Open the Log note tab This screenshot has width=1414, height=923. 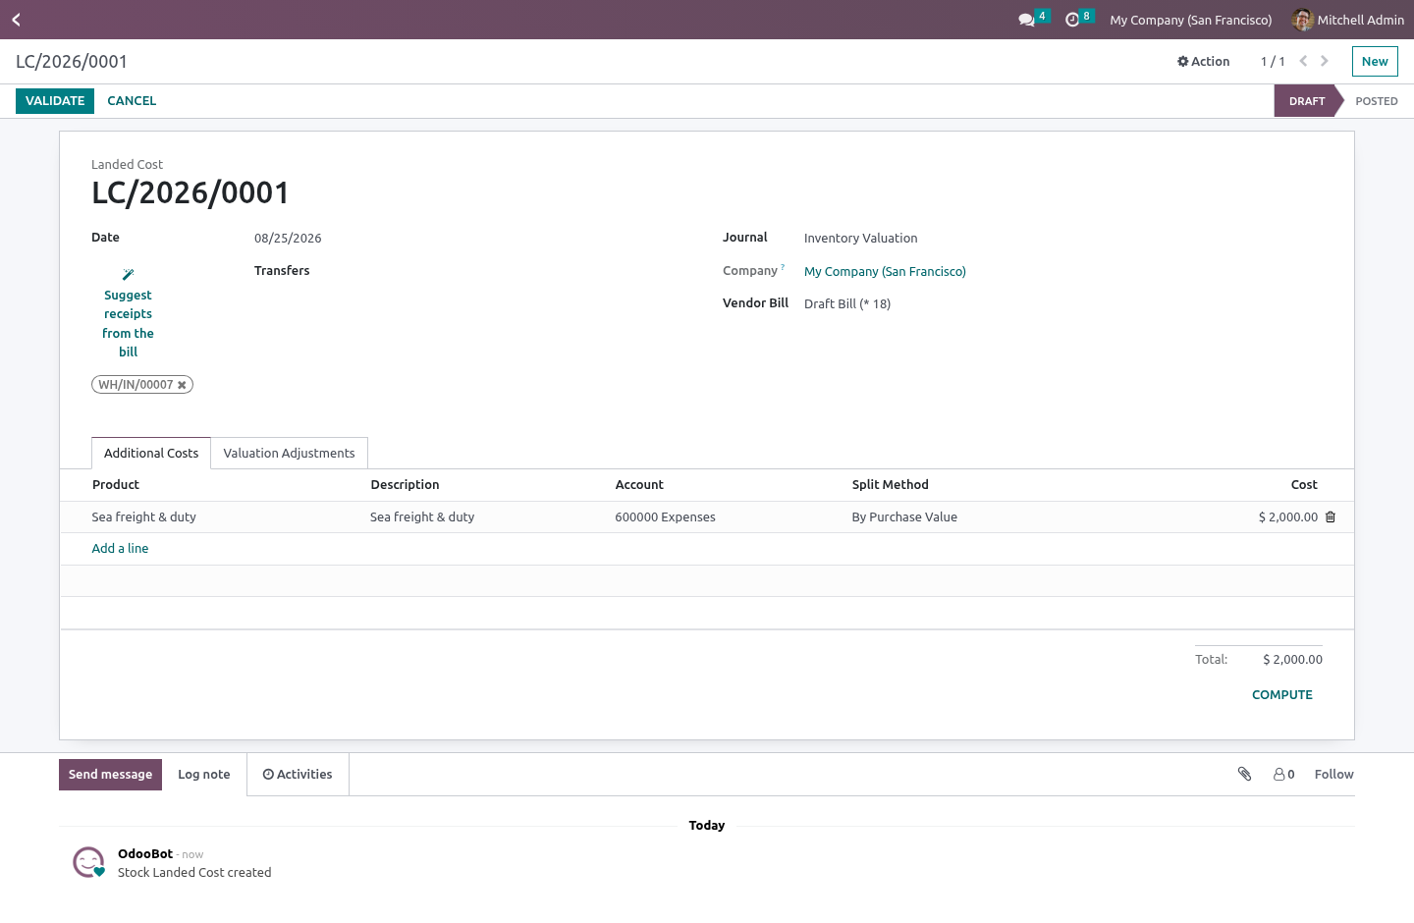pos(204,774)
